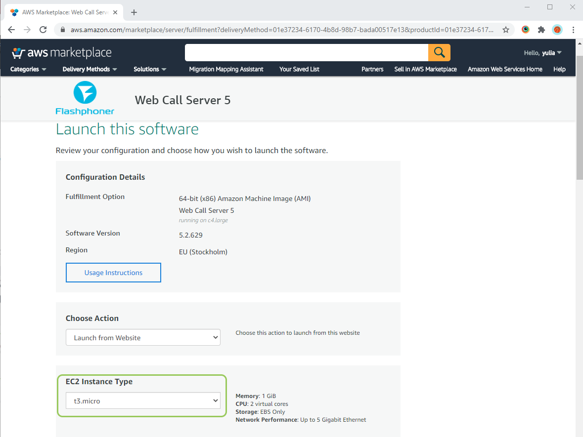The height and width of the screenshot is (437, 583).
Task: Open the Choose Action dropdown
Action: (143, 338)
